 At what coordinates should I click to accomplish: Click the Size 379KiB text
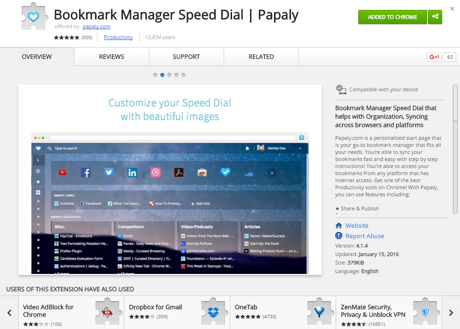point(350,263)
